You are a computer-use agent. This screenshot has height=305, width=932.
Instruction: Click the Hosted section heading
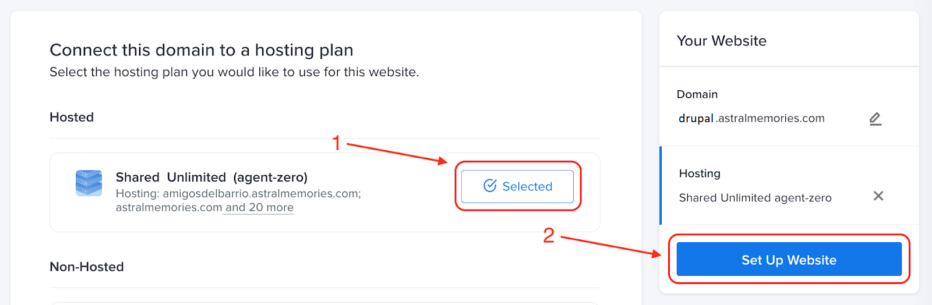72,117
